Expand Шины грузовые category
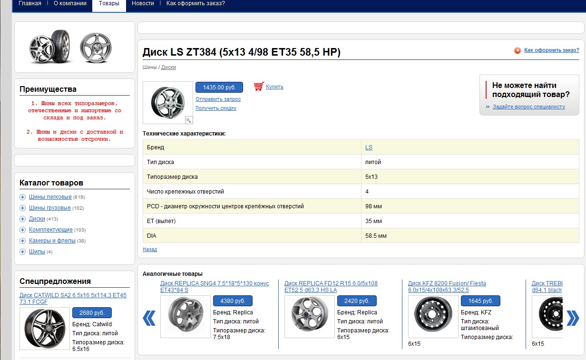586x360 pixels. [x=22, y=208]
